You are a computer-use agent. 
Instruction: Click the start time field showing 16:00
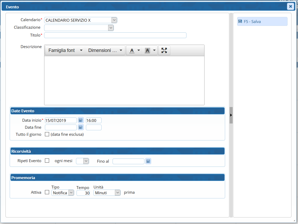94,120
